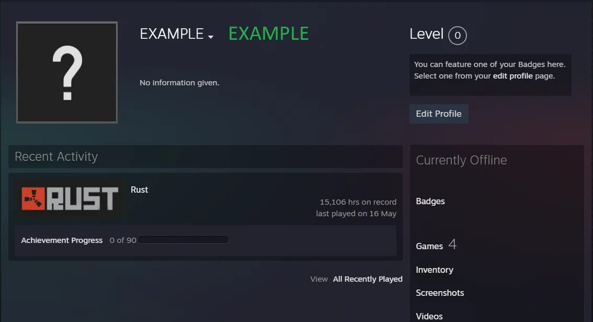The width and height of the screenshot is (593, 322).
Task: Expand the arrow beside the EXAMPLE username
Action: pyautogui.click(x=211, y=37)
